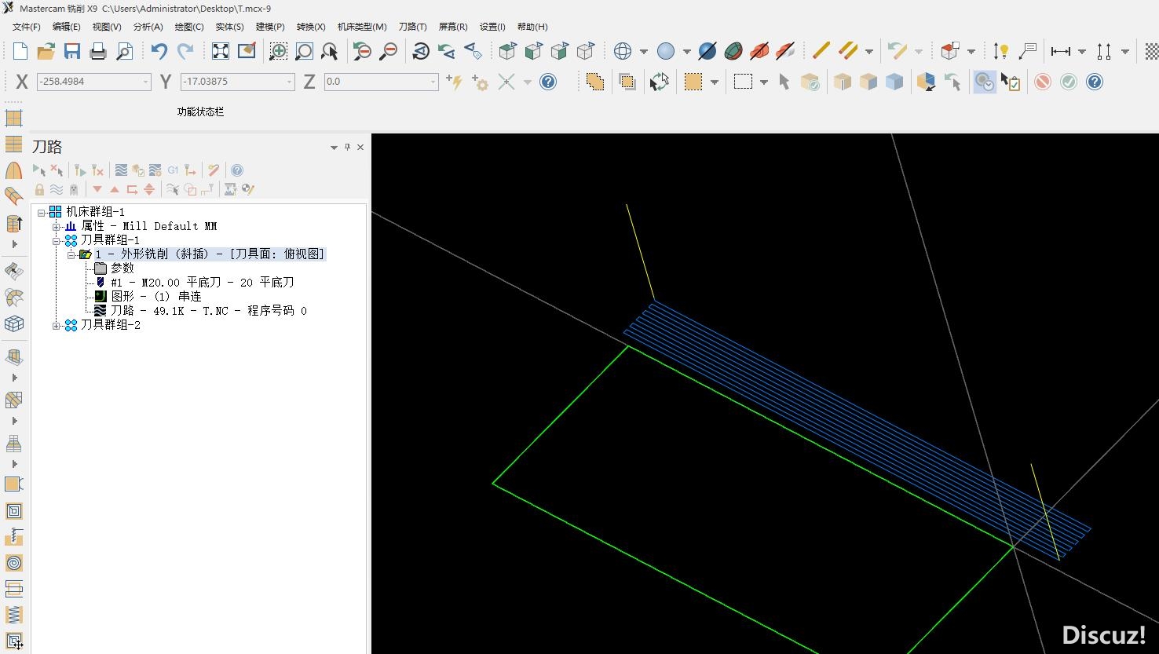Open help icon beside Z field
The width and height of the screenshot is (1159, 654).
pos(548,82)
